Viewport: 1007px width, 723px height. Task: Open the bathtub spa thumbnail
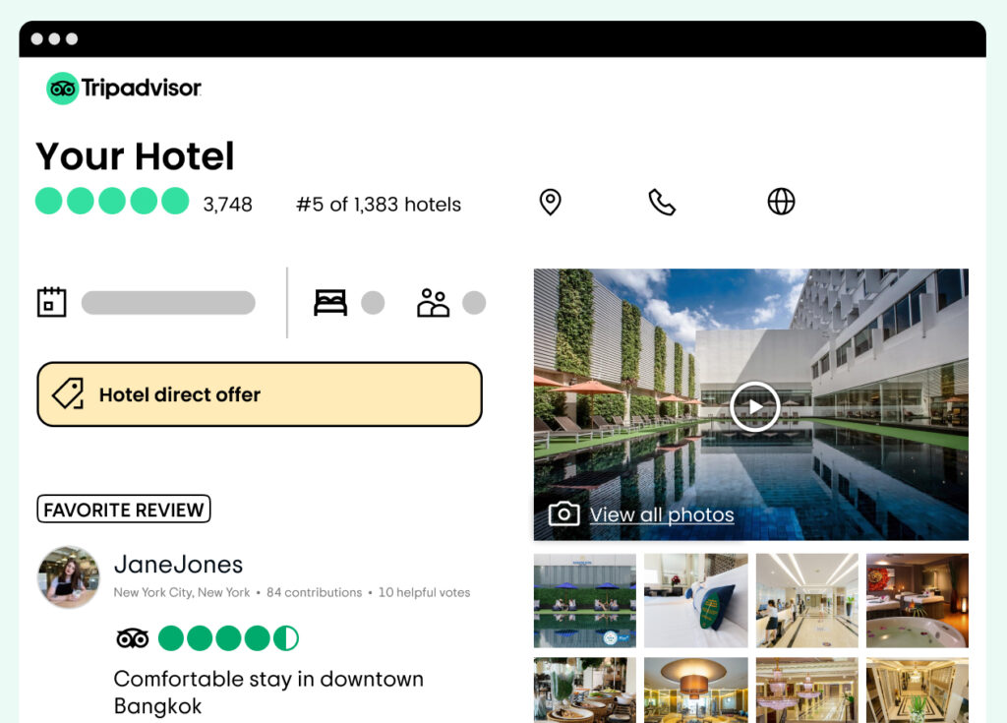pos(918,600)
